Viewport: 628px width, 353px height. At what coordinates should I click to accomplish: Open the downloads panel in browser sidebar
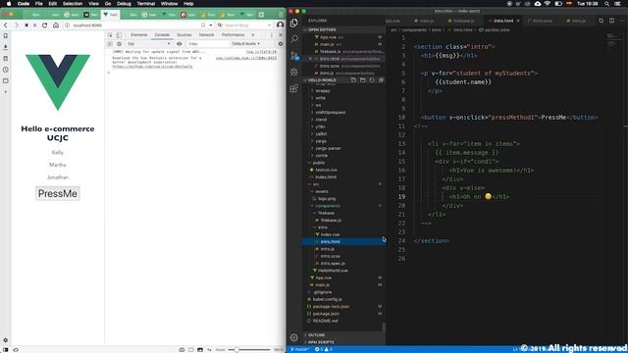6,47
